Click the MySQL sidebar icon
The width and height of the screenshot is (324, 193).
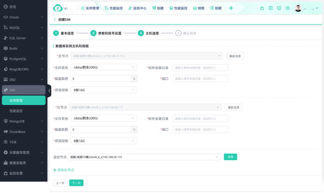[6, 28]
